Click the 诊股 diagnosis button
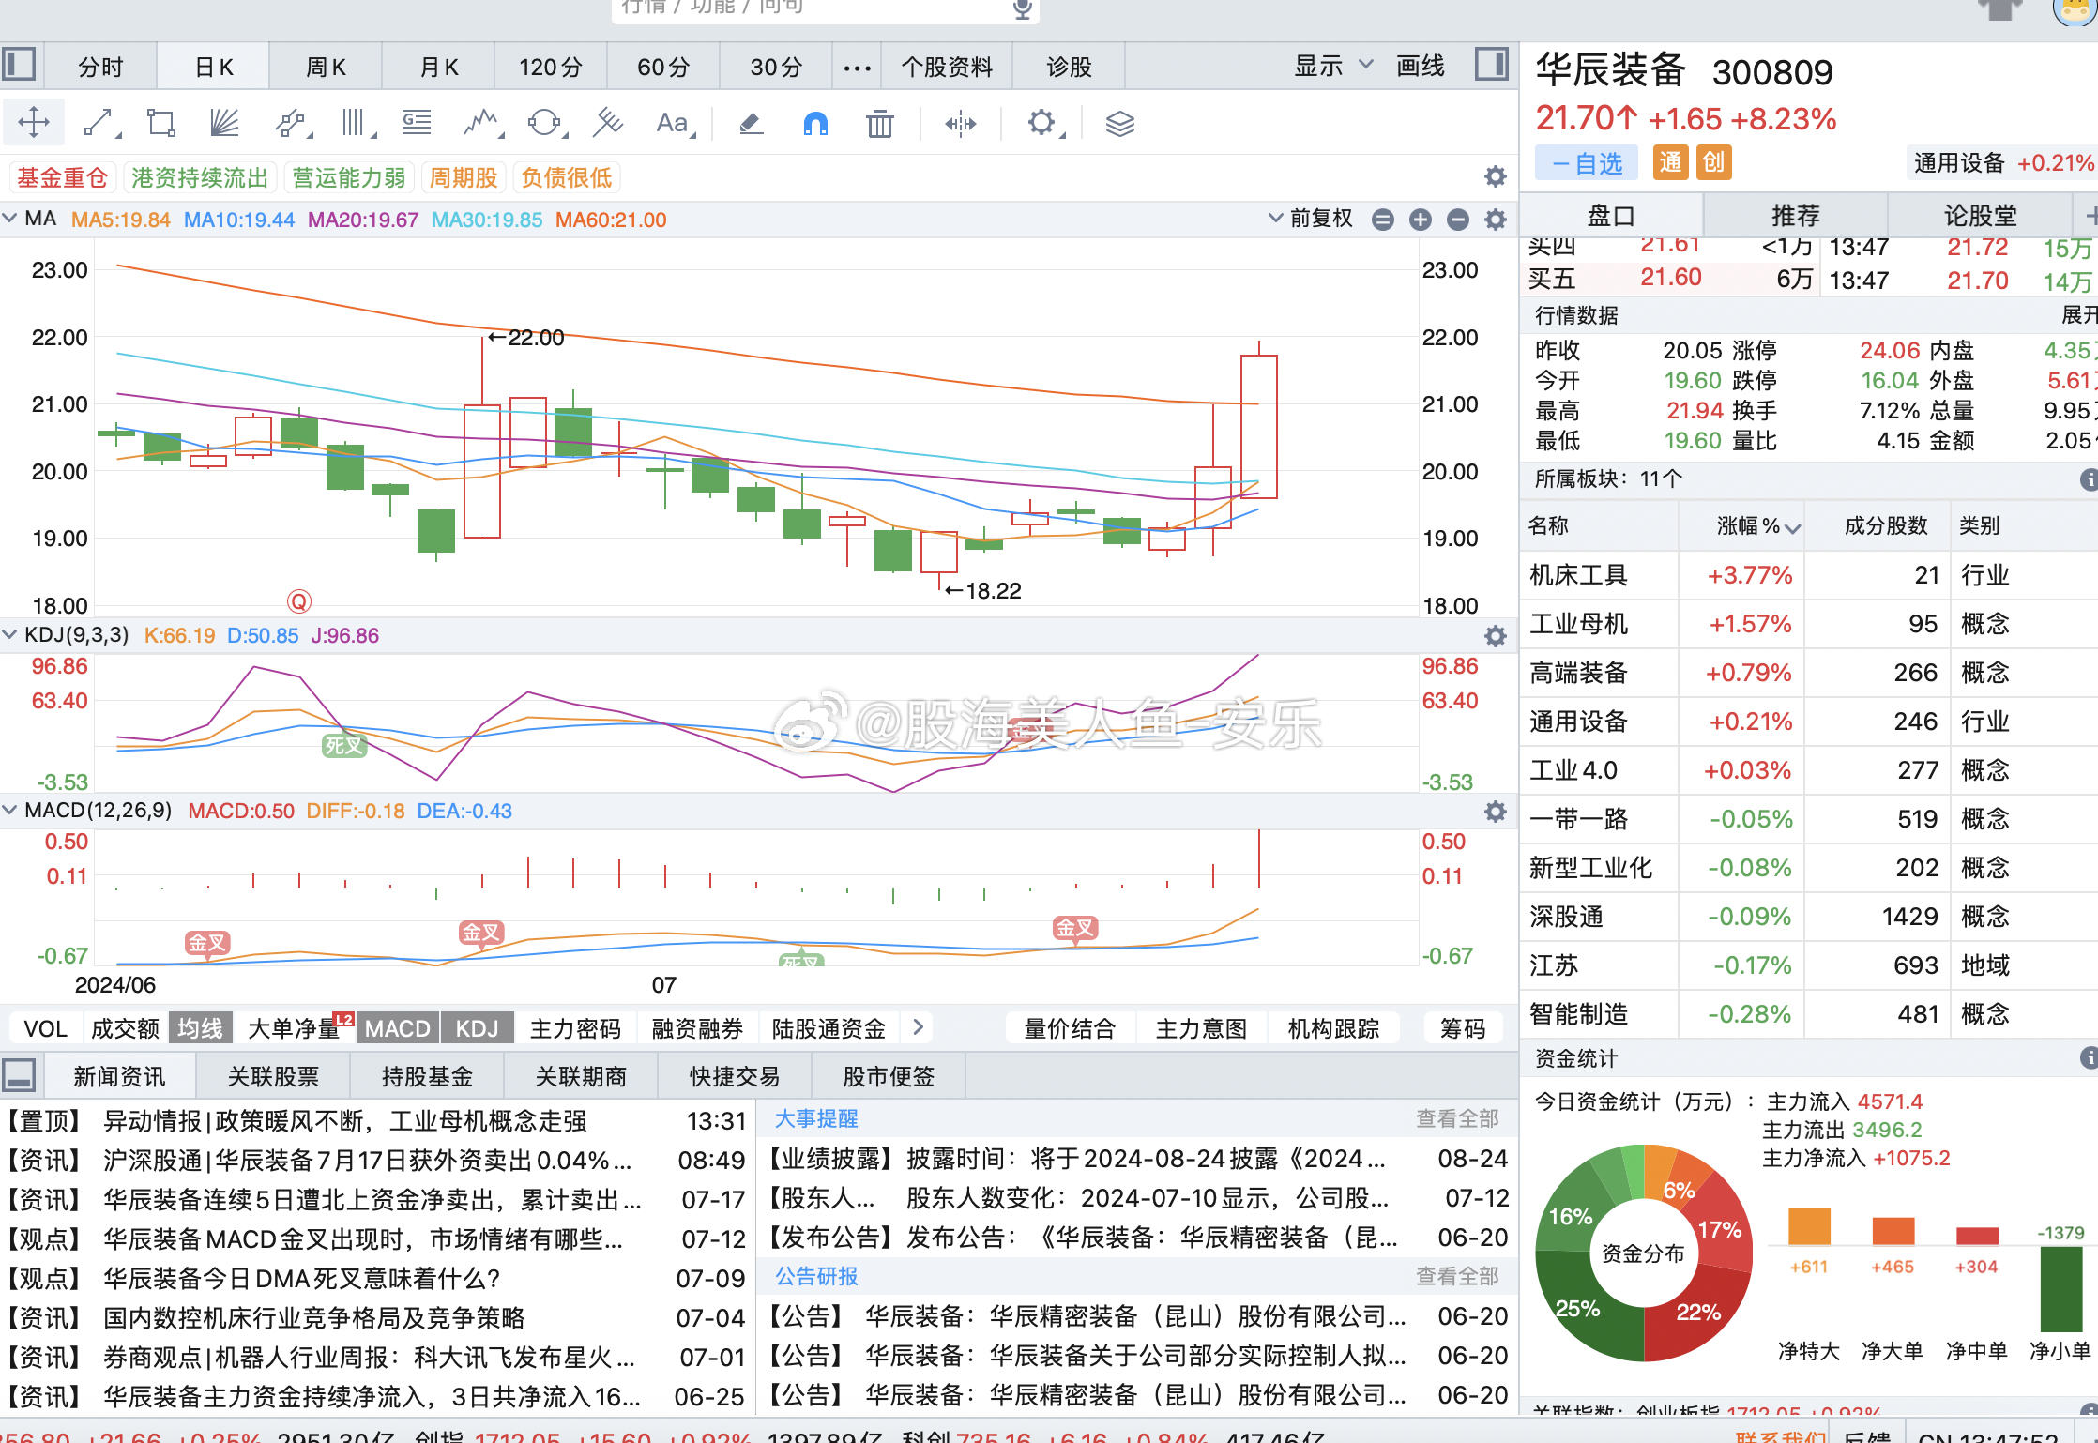 coord(1067,66)
